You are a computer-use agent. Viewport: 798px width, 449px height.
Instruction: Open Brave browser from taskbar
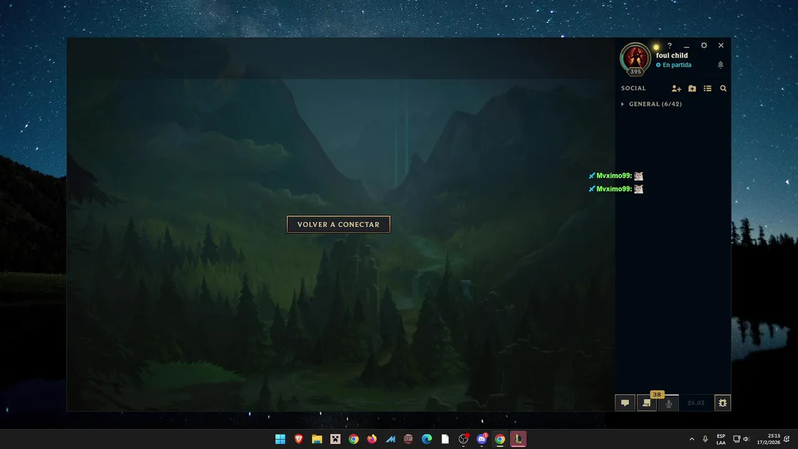[299, 439]
